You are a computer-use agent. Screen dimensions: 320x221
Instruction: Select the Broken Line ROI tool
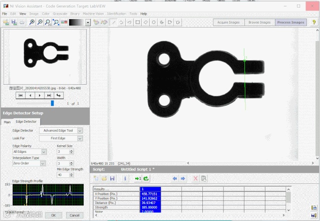pos(121,22)
